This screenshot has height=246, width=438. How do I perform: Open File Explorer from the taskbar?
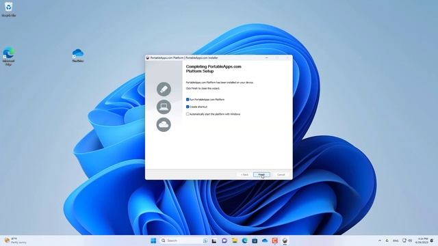pyautogui.click(x=234, y=241)
